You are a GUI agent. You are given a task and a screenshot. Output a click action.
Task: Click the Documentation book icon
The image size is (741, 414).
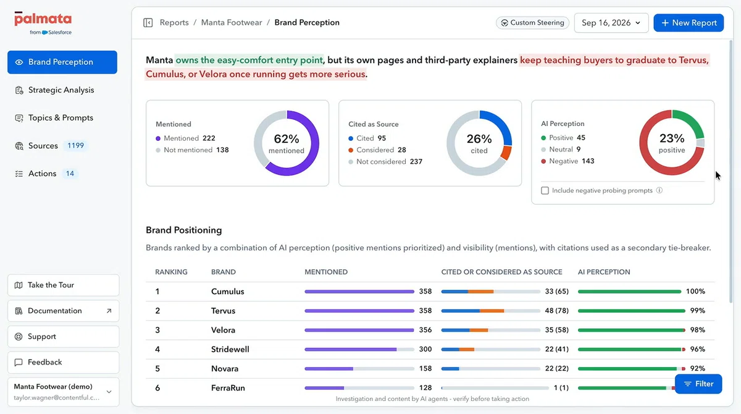pyautogui.click(x=19, y=311)
